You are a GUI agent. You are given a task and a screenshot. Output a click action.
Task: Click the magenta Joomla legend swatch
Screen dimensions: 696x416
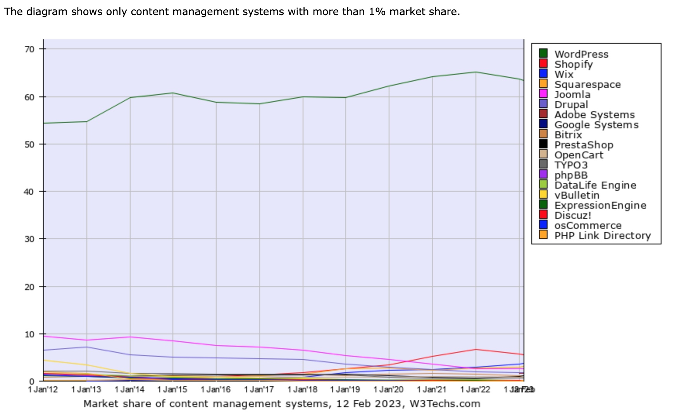(543, 93)
